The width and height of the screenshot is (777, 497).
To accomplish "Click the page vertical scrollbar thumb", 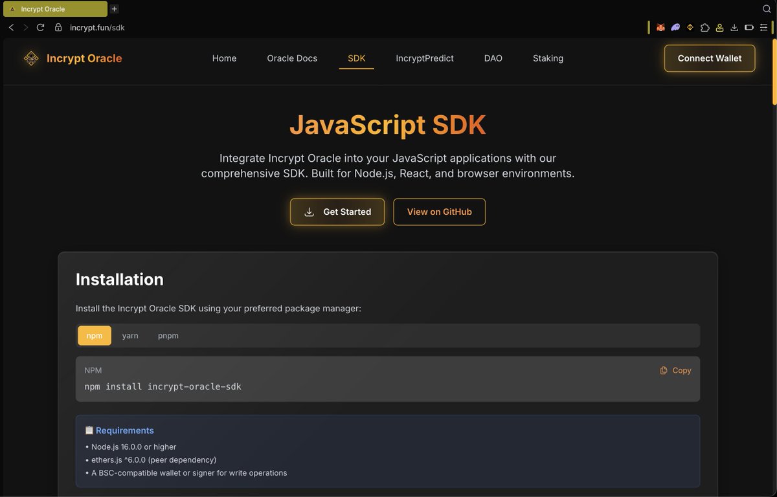I will [x=774, y=71].
